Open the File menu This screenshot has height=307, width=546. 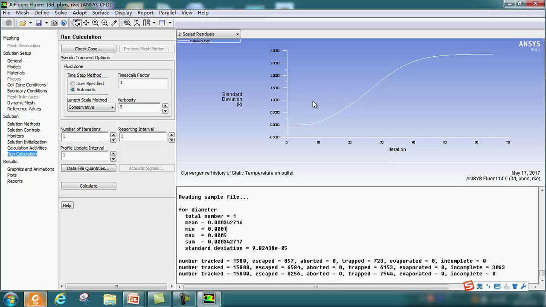pos(6,13)
